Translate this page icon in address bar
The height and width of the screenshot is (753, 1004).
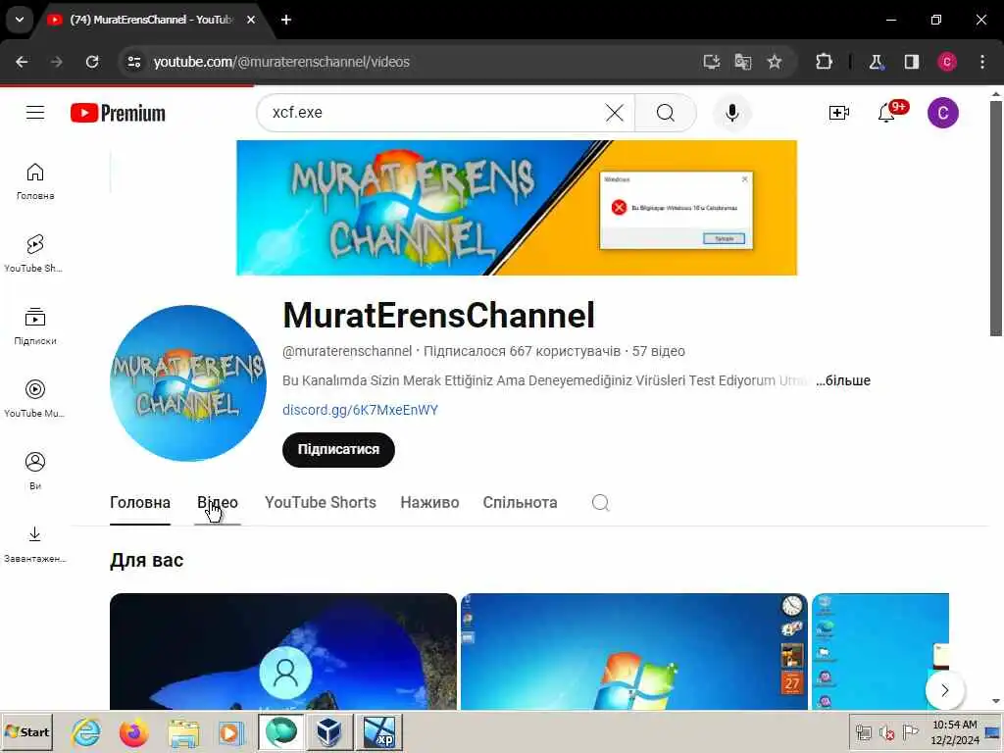[743, 62]
